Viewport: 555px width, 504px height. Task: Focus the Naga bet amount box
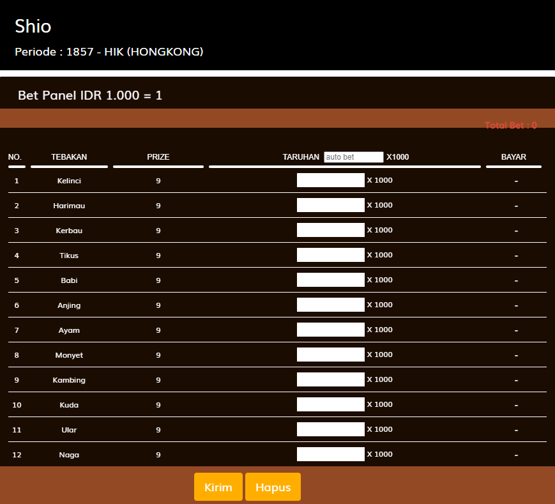click(x=330, y=454)
